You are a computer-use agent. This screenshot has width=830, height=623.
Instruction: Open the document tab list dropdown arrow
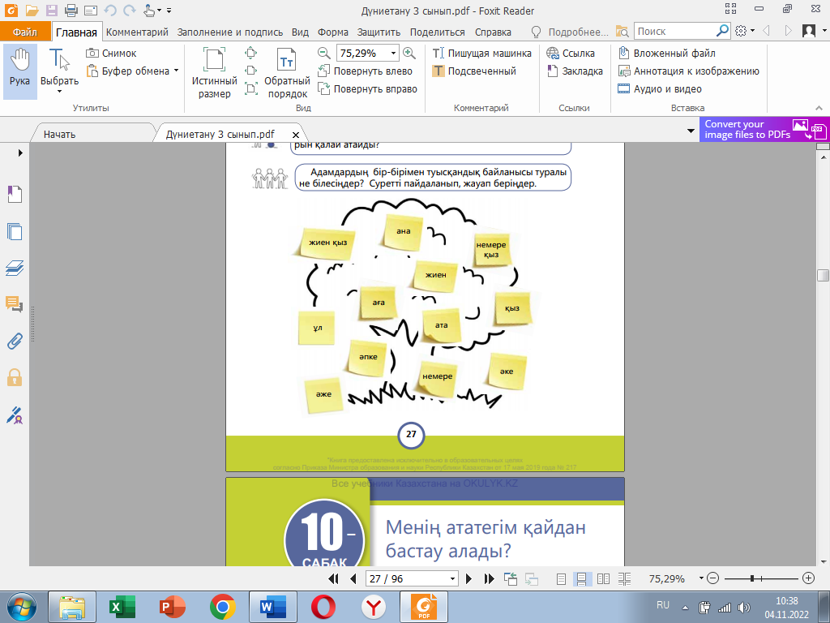691,131
